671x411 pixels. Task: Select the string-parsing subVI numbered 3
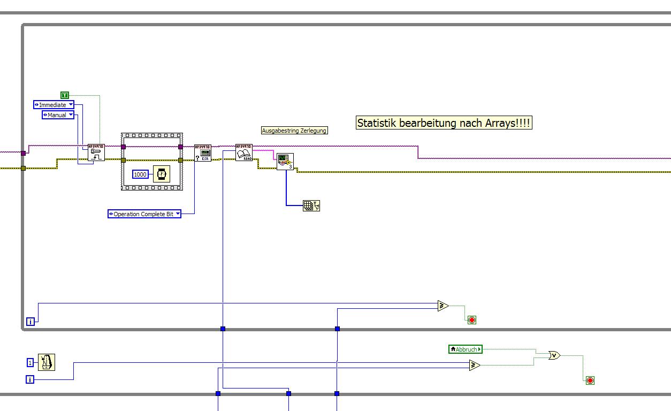click(285, 162)
